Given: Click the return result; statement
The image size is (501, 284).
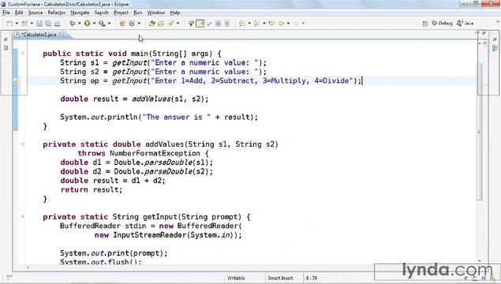Looking at the screenshot, I should tap(92, 190).
